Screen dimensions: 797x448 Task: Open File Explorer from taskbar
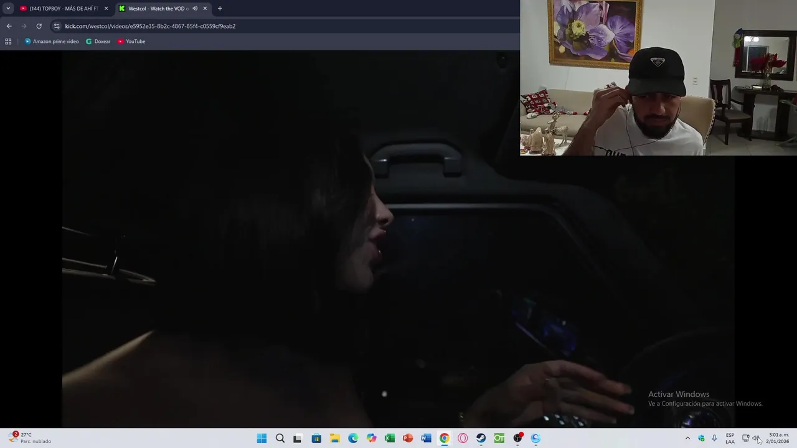coord(334,438)
